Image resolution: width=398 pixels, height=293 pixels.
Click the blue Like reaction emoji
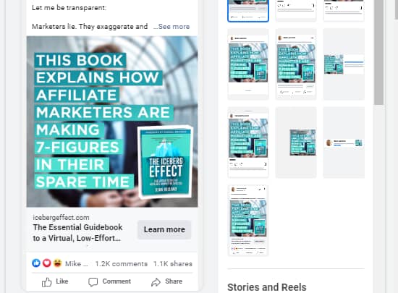(36, 263)
